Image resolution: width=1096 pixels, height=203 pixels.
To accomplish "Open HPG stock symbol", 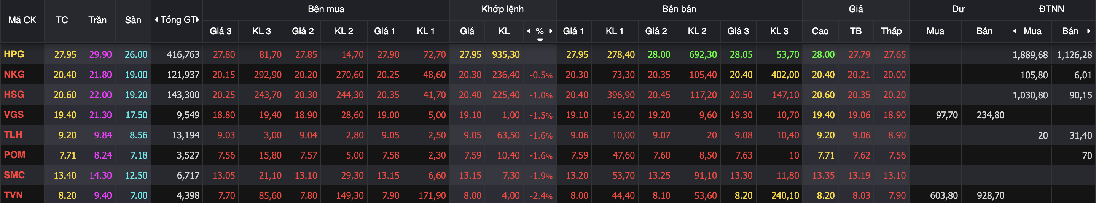I will [x=14, y=54].
